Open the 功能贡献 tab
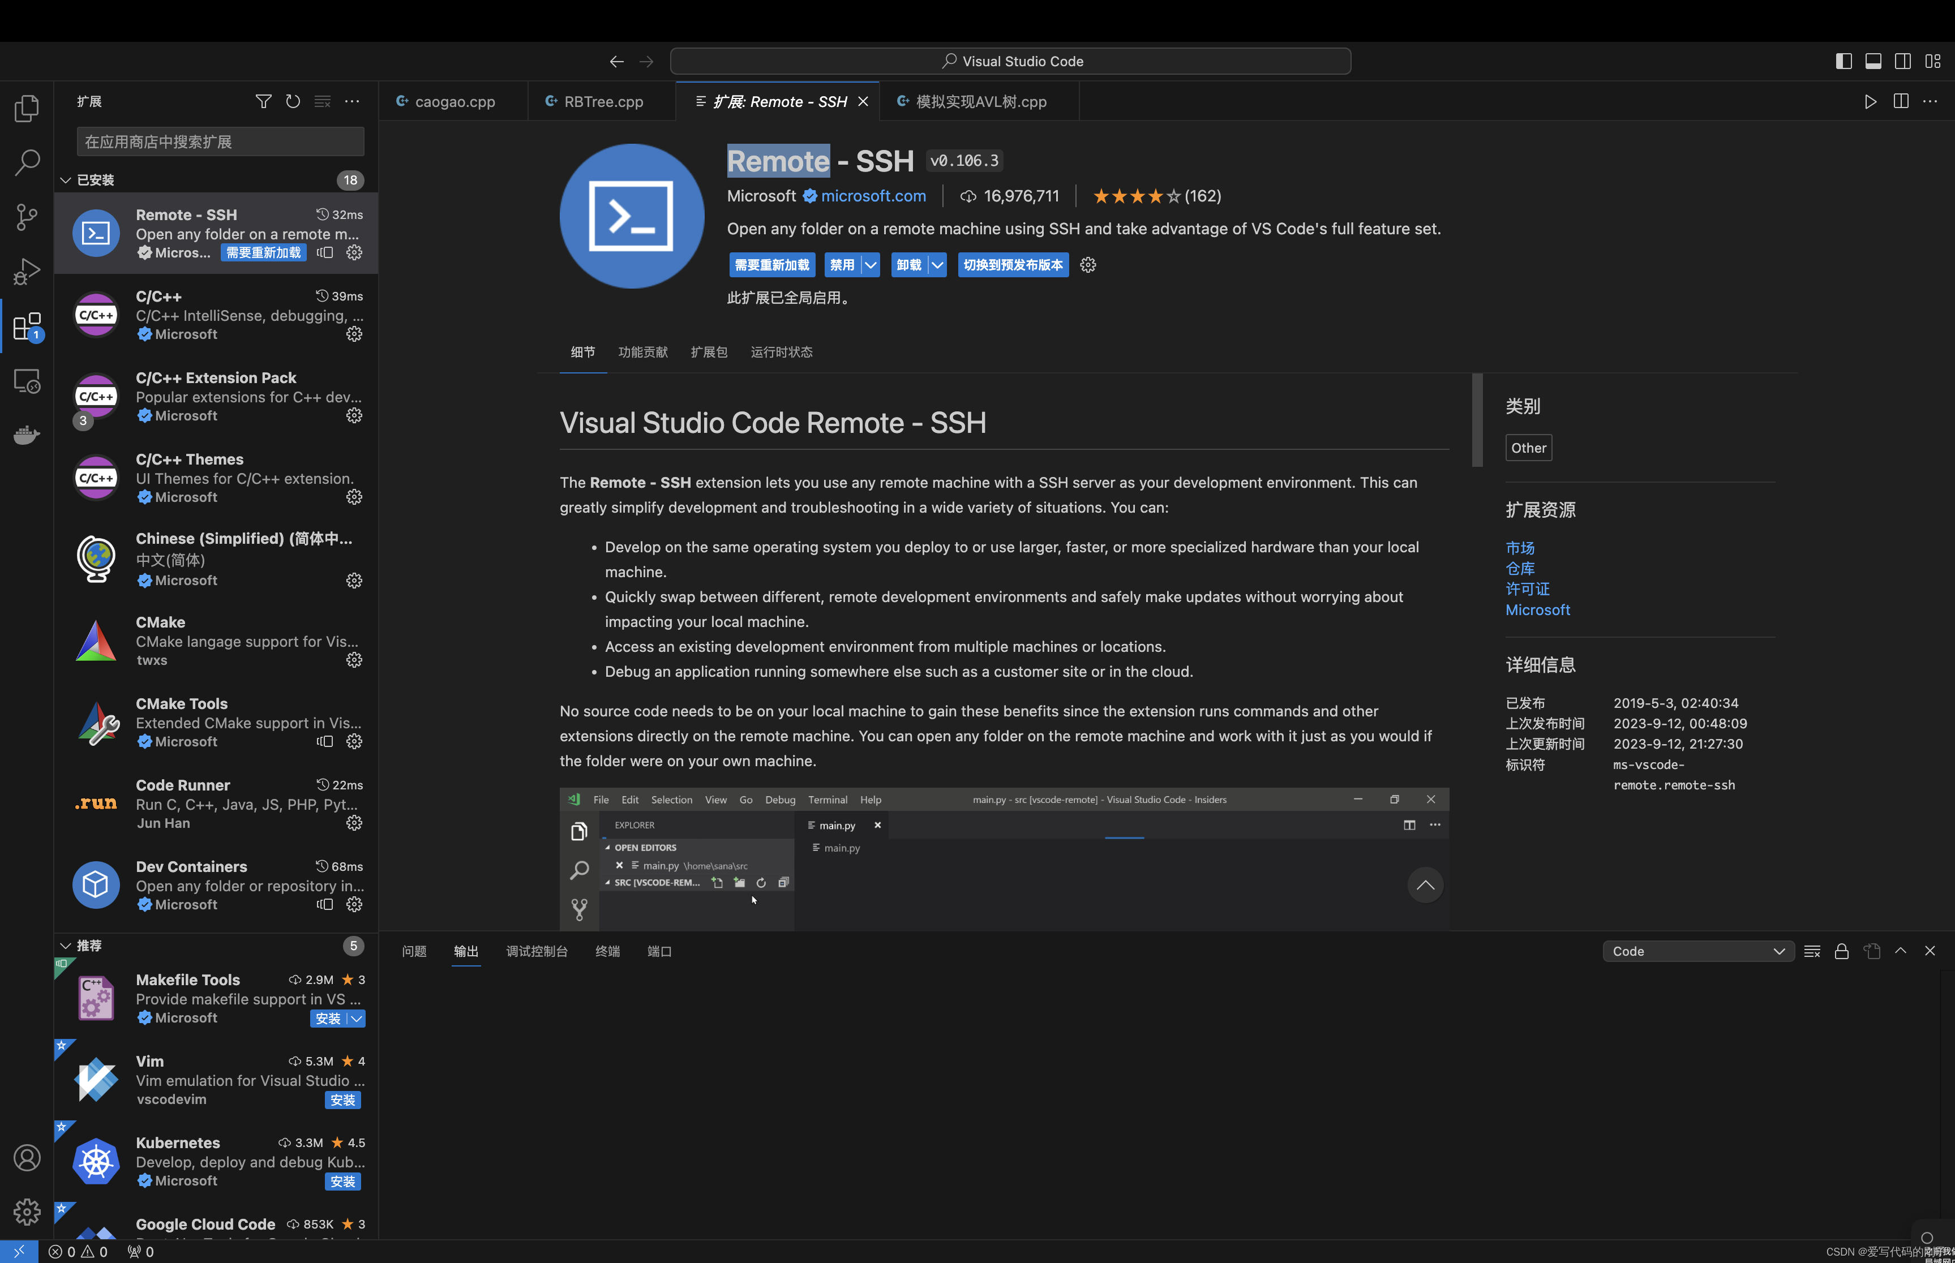 click(x=642, y=352)
